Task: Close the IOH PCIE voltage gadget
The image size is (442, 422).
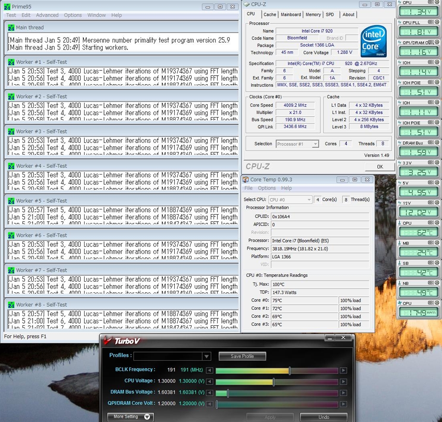Action: (x=437, y=82)
